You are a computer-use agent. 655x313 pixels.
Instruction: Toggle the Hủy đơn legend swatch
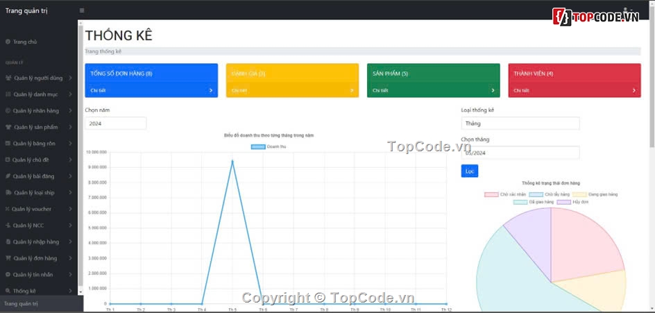[564, 202]
